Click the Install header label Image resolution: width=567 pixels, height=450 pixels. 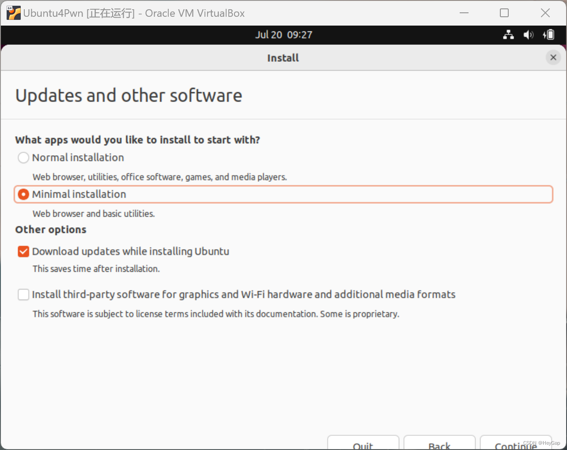click(283, 58)
